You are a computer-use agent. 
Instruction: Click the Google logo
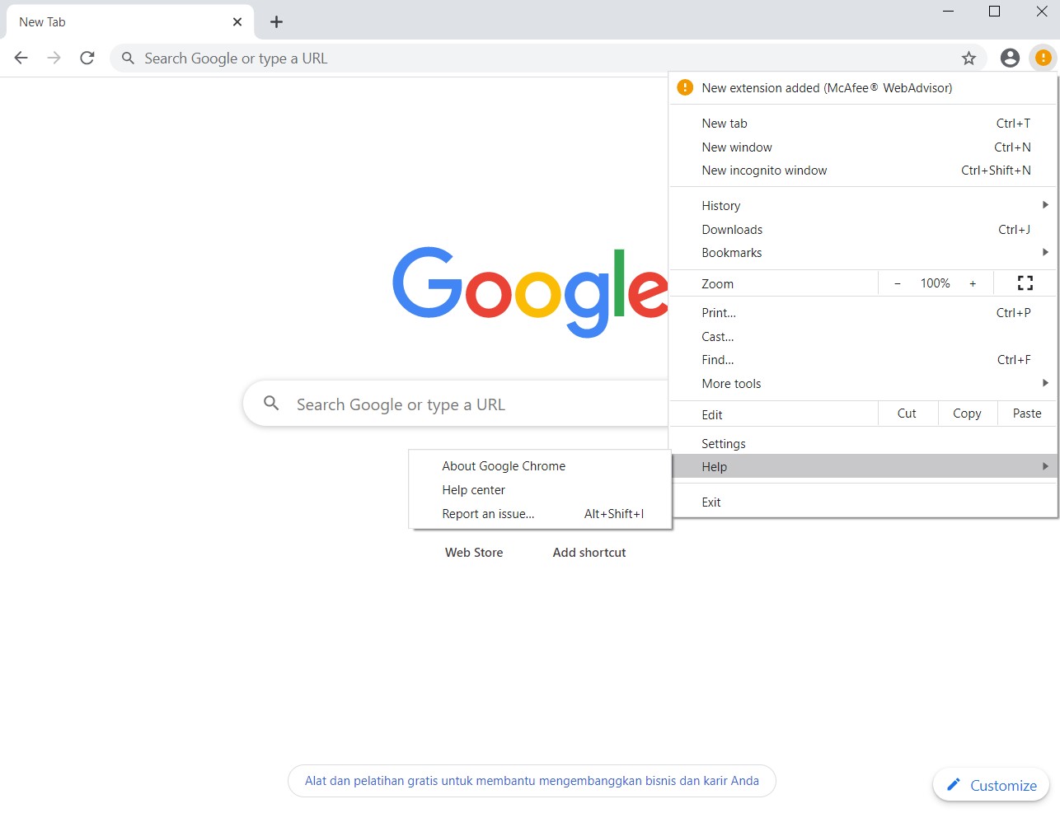[x=530, y=292]
